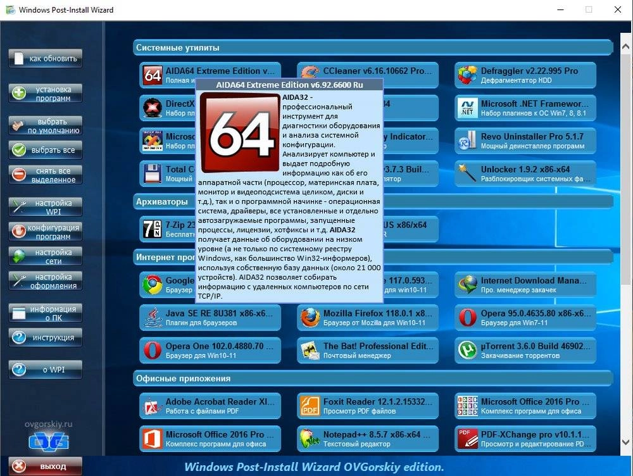The width and height of the screenshot is (633, 476).
Task: Open конфигурация программ in the sidebar
Action: [45, 231]
